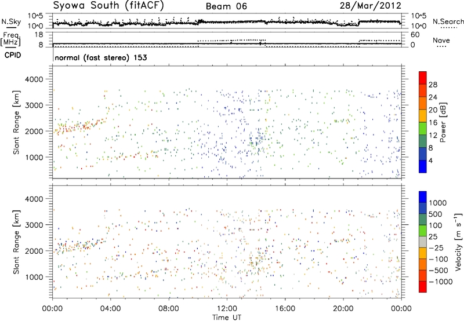
Task: Select the Slant Range [km] label of velocity panel
Action: pos(17,242)
